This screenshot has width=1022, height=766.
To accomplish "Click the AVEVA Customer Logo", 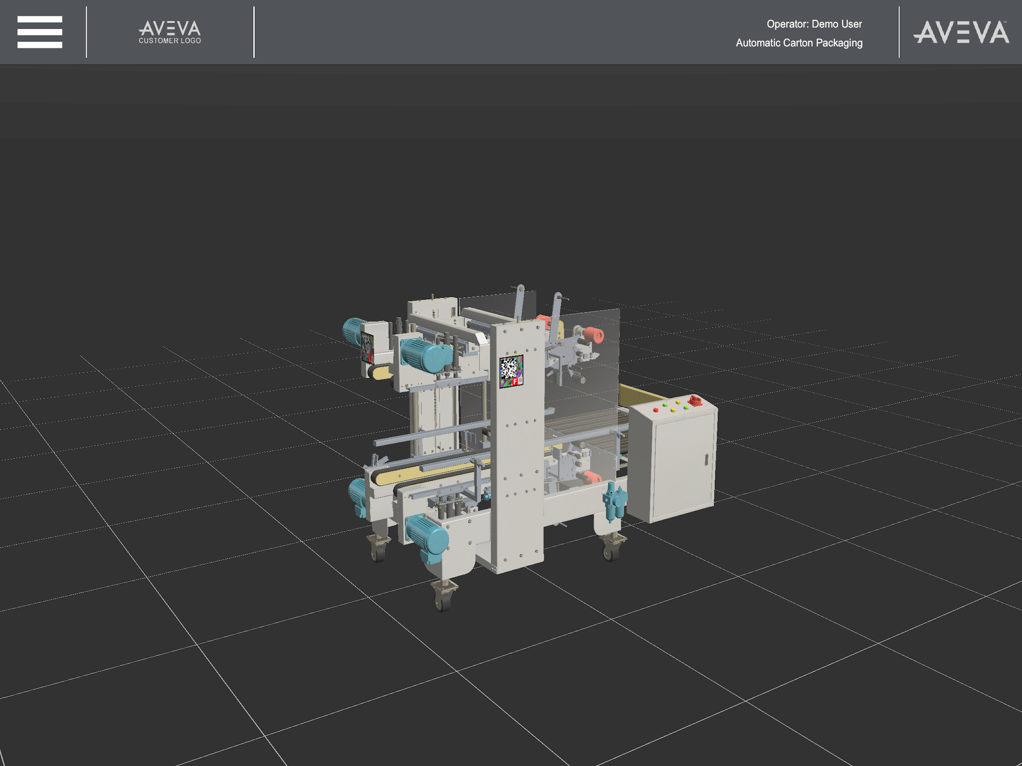I will tap(169, 32).
